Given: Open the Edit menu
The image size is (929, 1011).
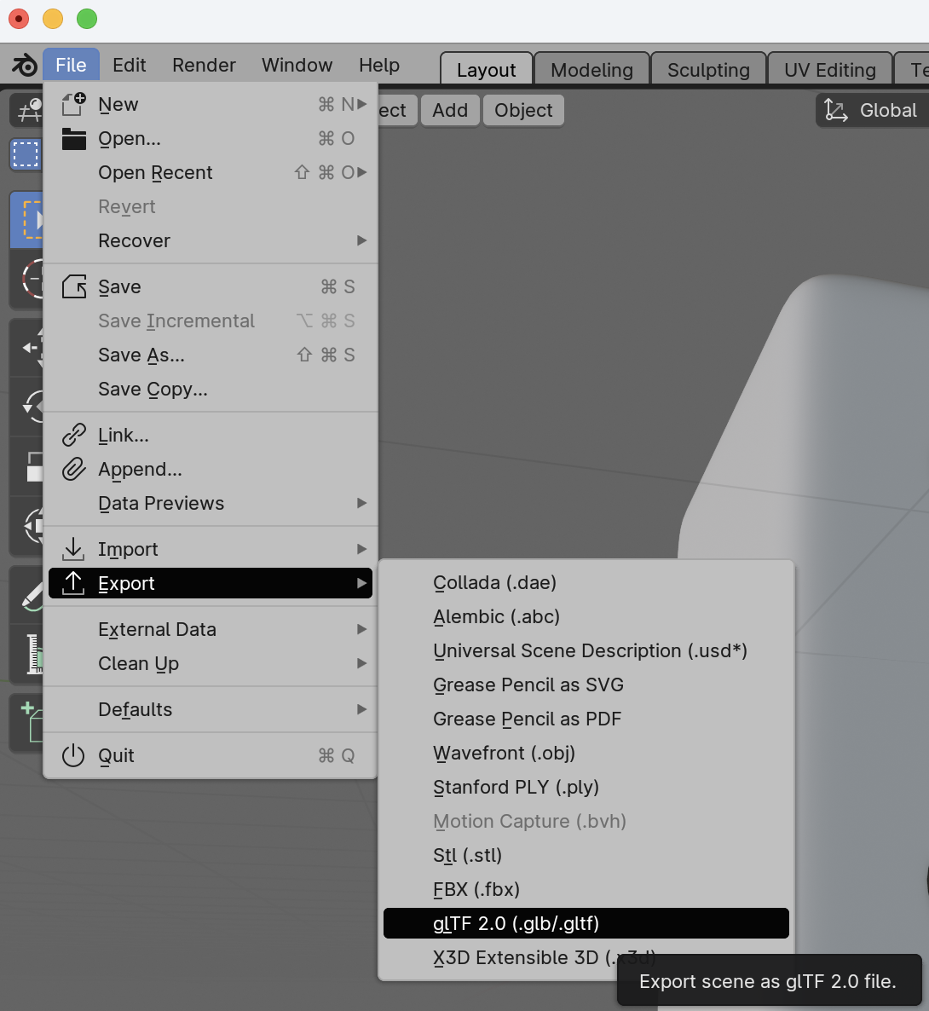Looking at the screenshot, I should click(129, 65).
